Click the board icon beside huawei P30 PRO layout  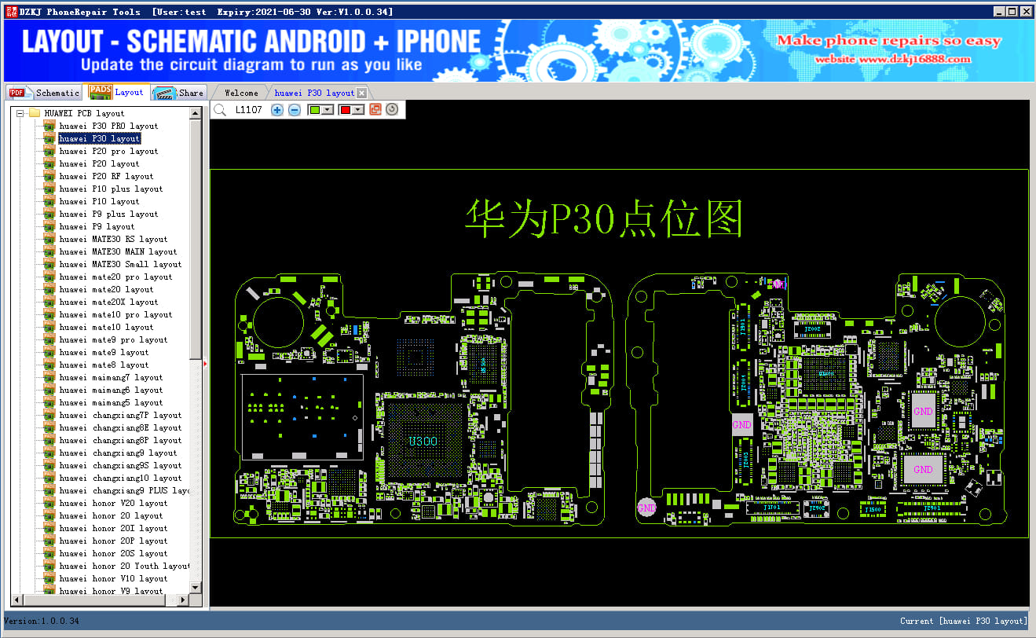coord(49,126)
